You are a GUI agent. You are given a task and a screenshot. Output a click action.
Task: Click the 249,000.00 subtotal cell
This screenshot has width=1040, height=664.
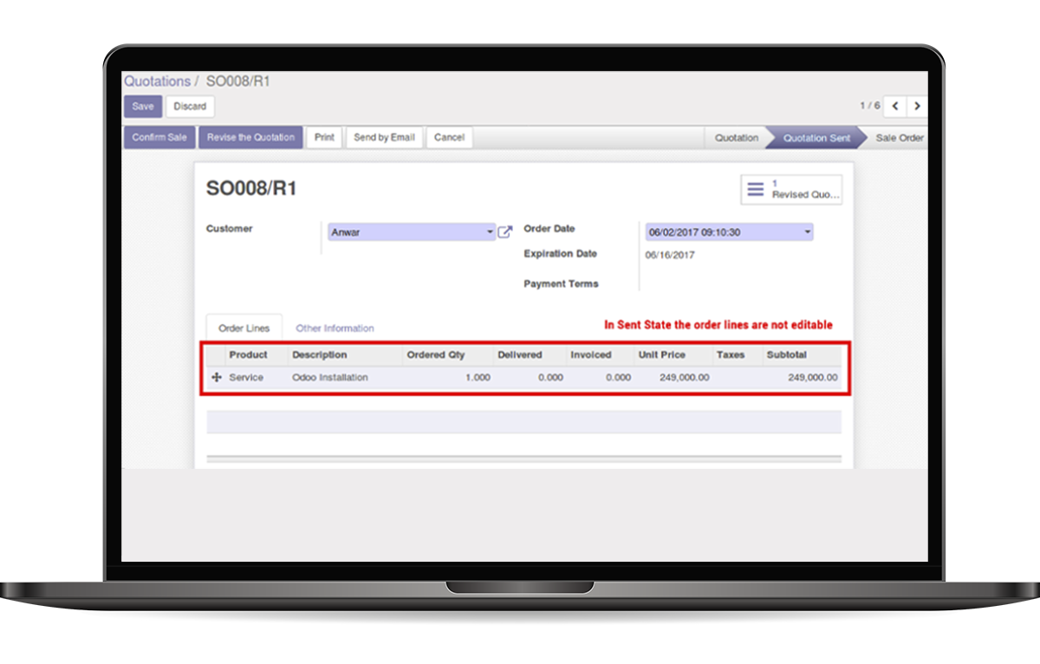[813, 378]
